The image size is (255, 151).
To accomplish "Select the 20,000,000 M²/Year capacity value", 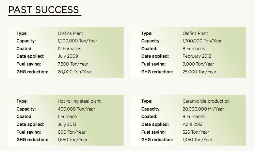I will click(x=203, y=109).
